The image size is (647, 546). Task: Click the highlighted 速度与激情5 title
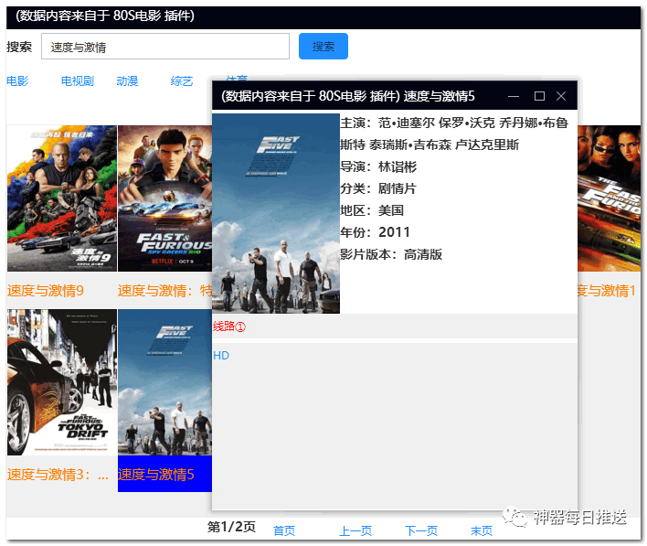click(x=156, y=474)
